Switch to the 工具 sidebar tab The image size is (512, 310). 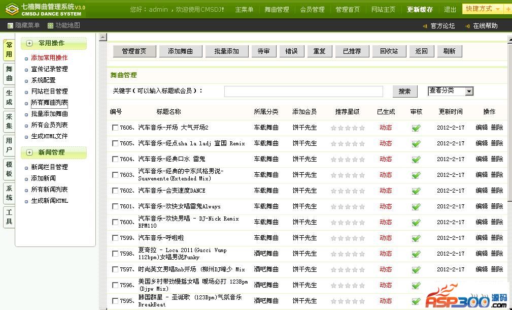[x=9, y=217]
